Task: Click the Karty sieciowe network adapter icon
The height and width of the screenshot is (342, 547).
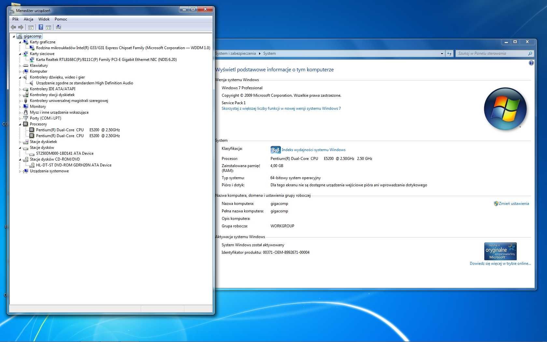Action: (26, 54)
